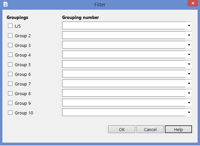Tick the Group 2 checkbox
Screen dimensions: 200x146
(10, 36)
